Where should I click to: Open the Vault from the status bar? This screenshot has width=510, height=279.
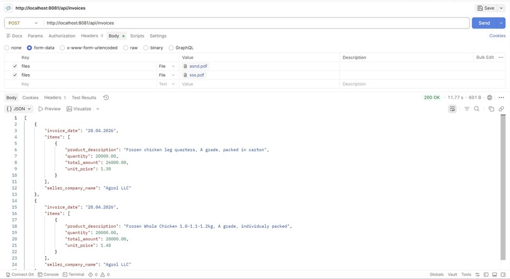[452, 275]
